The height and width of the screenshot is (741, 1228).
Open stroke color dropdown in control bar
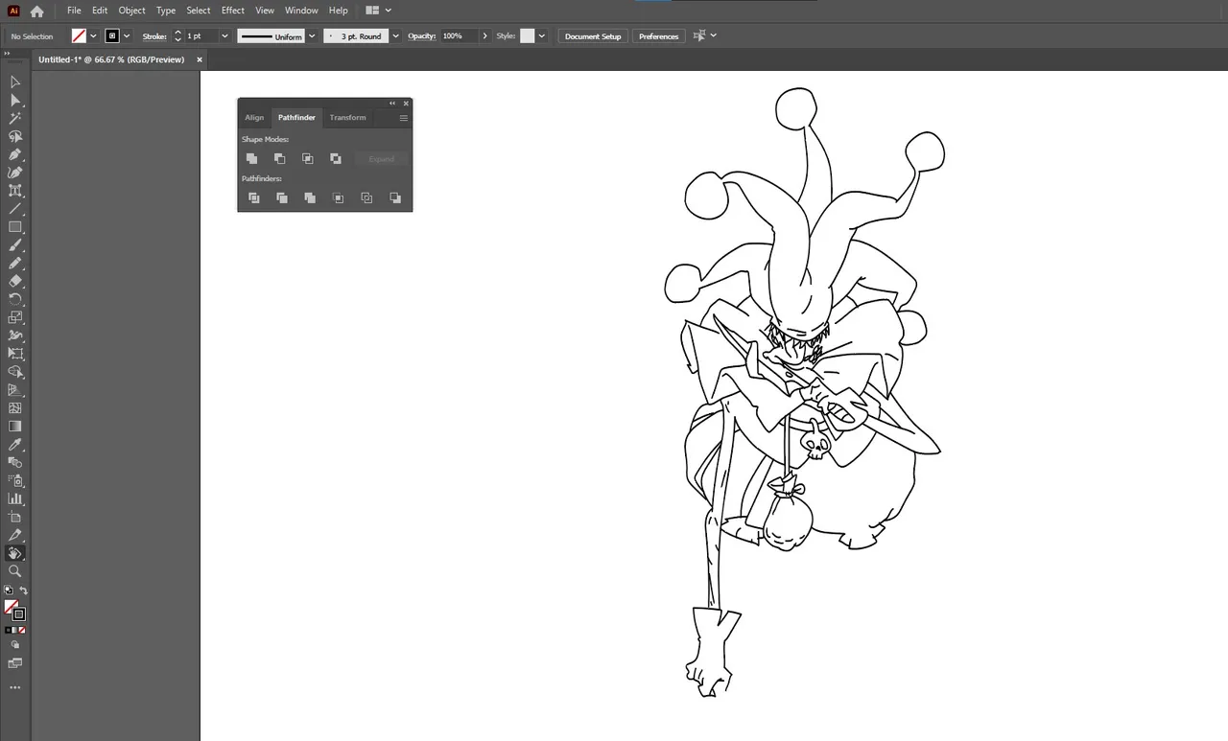127,36
